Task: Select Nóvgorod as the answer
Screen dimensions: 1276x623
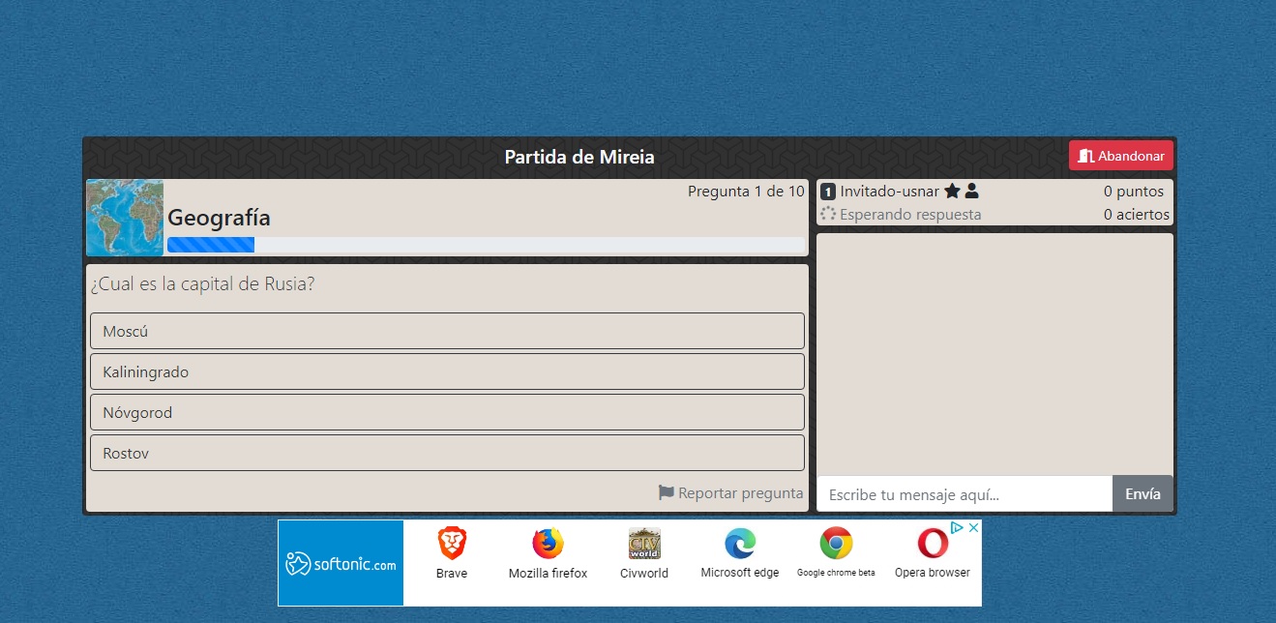Action: pos(447,411)
